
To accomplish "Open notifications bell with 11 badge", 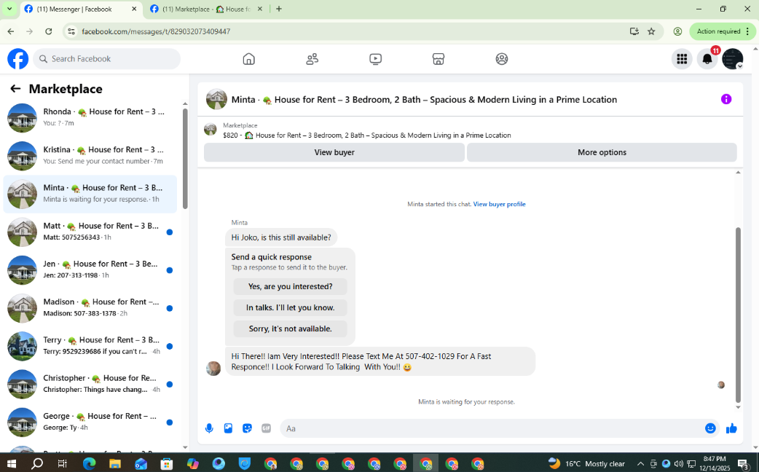I will pos(707,59).
